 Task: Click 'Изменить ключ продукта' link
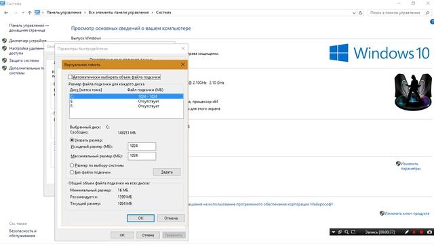[407, 213]
